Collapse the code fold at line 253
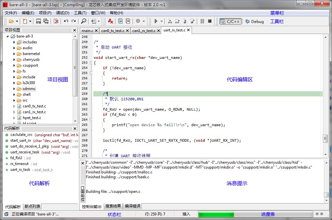This screenshot has height=220, width=332. coord(91,62)
